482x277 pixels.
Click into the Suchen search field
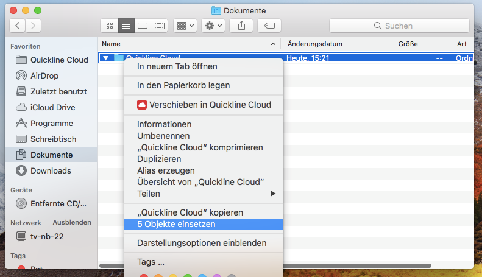point(399,26)
